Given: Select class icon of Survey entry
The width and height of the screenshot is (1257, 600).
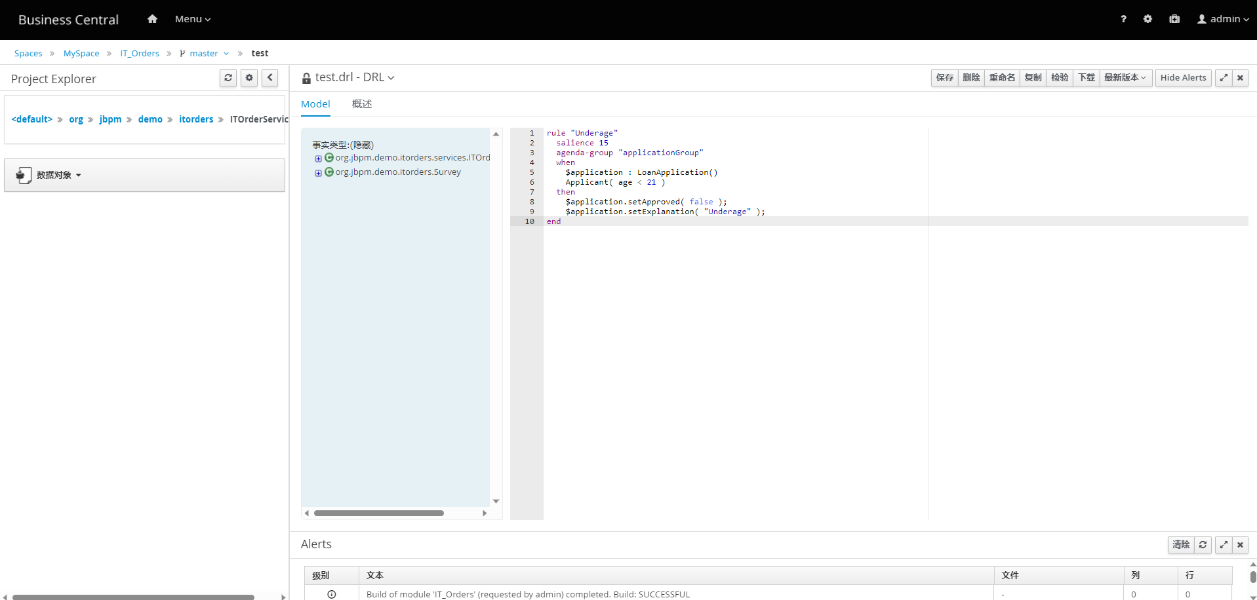Looking at the screenshot, I should (329, 172).
